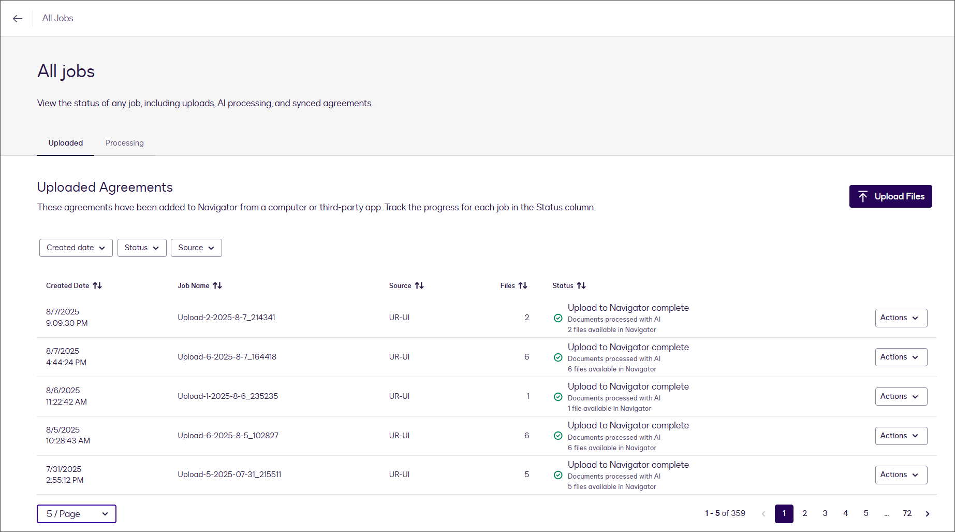Click the green checkmark for Upload-2-2025-8-7_214341

click(558, 318)
